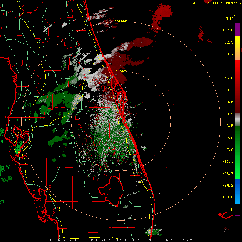Click the 30.1 legend value
242x242 pixels.
(x=229, y=90)
